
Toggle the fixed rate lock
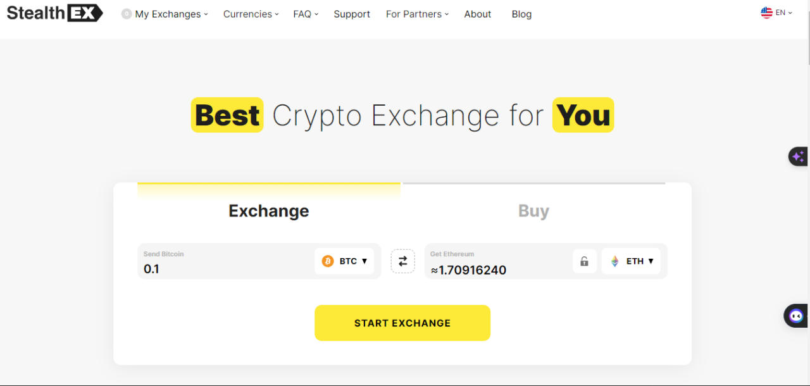584,261
